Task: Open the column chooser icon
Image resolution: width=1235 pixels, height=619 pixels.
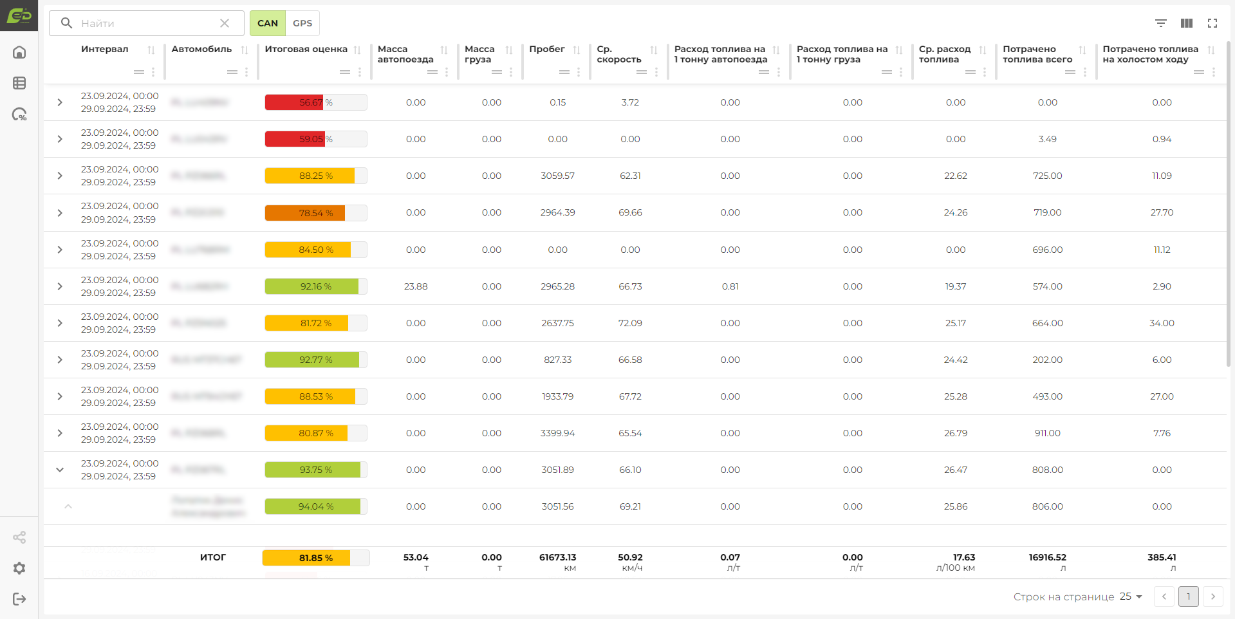Action: click(x=1187, y=23)
